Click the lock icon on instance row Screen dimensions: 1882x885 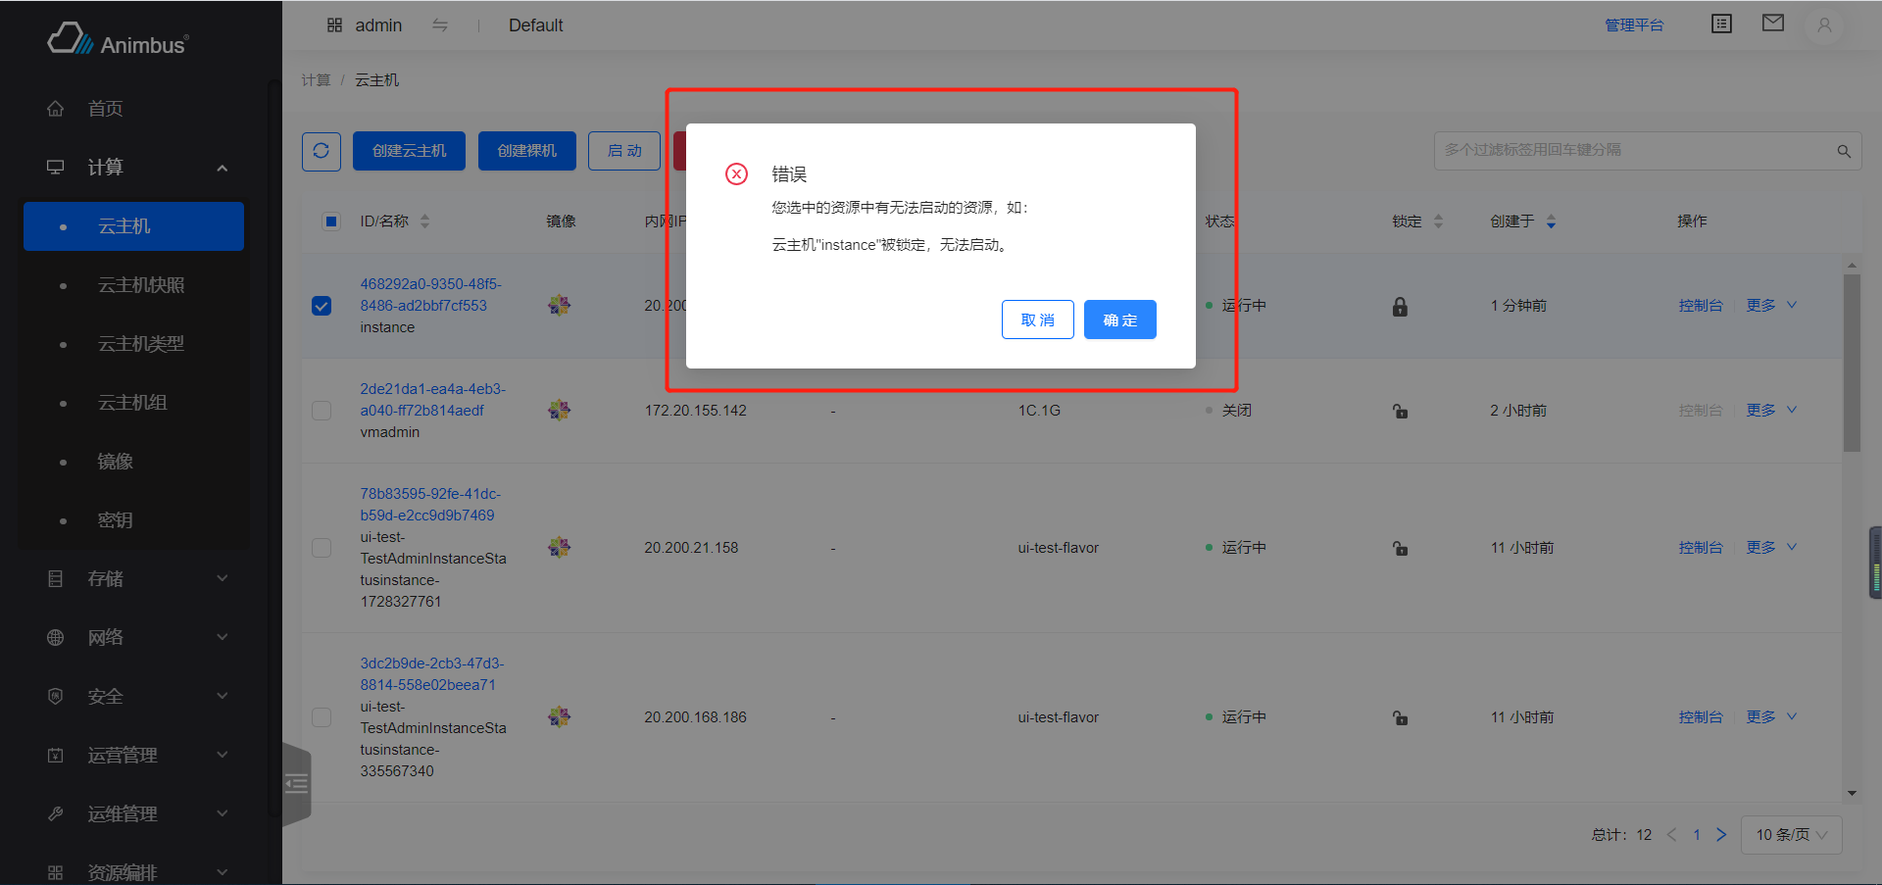(1399, 306)
